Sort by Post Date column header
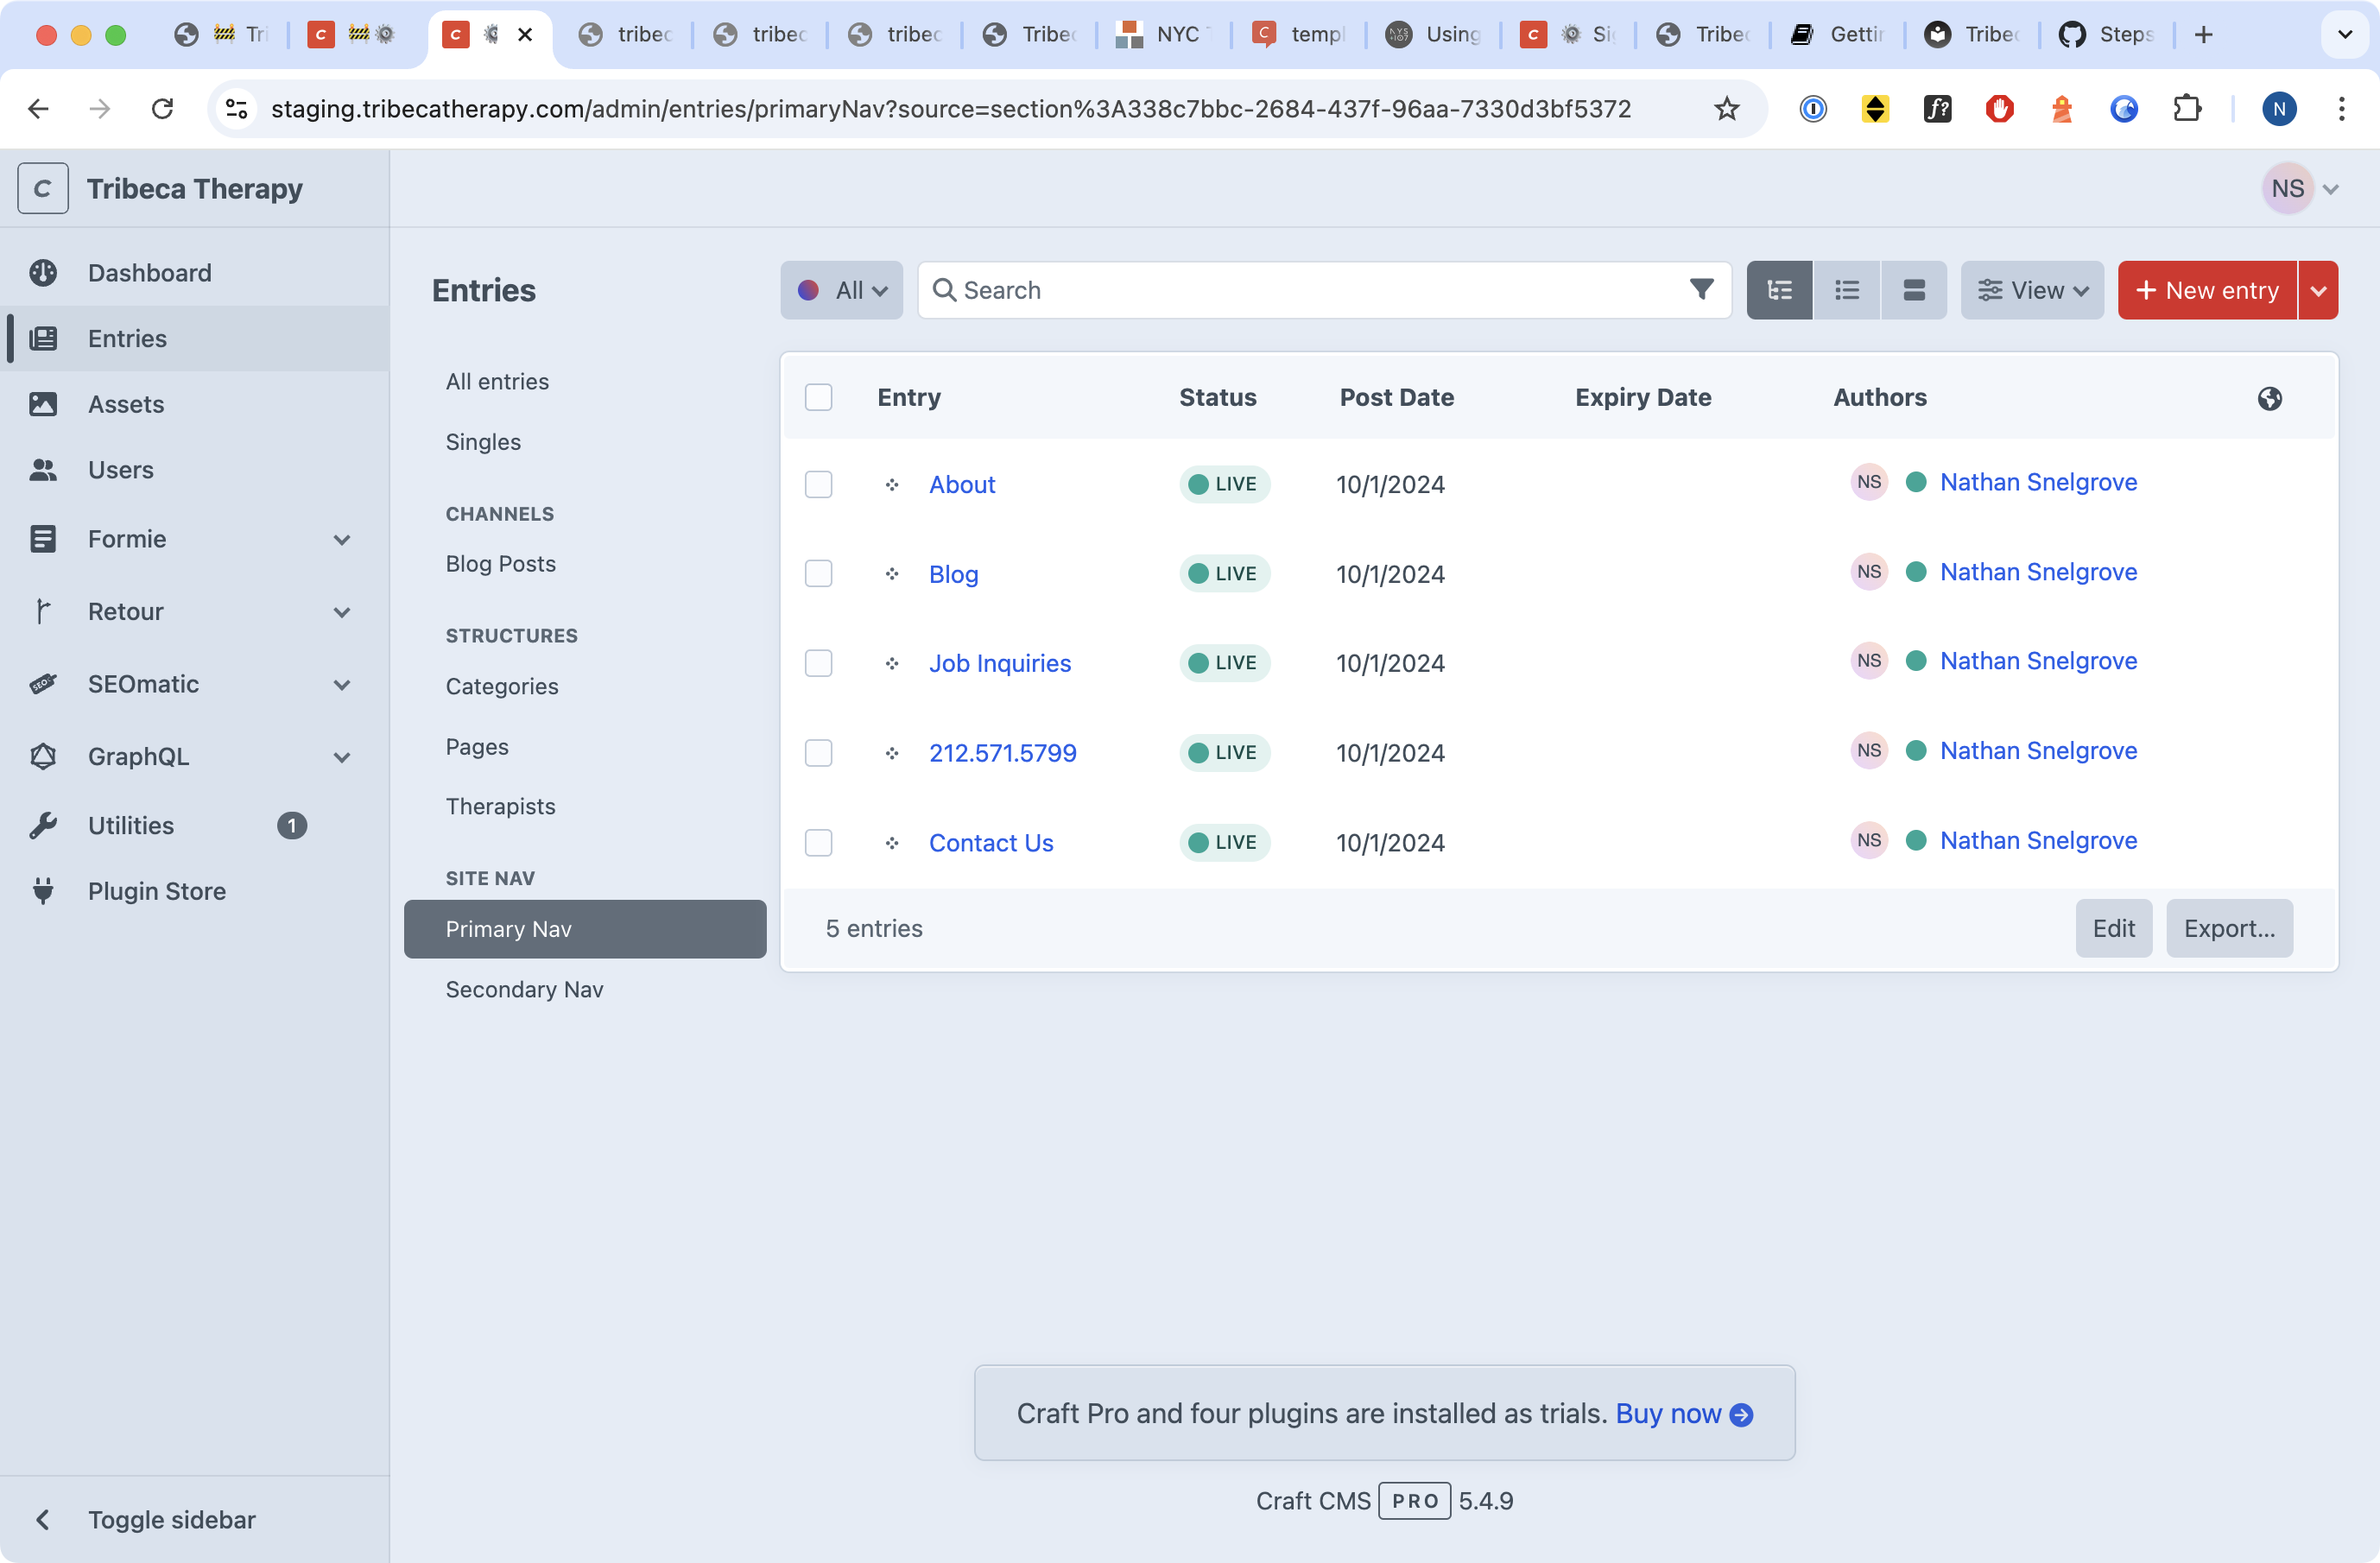 click(1396, 397)
